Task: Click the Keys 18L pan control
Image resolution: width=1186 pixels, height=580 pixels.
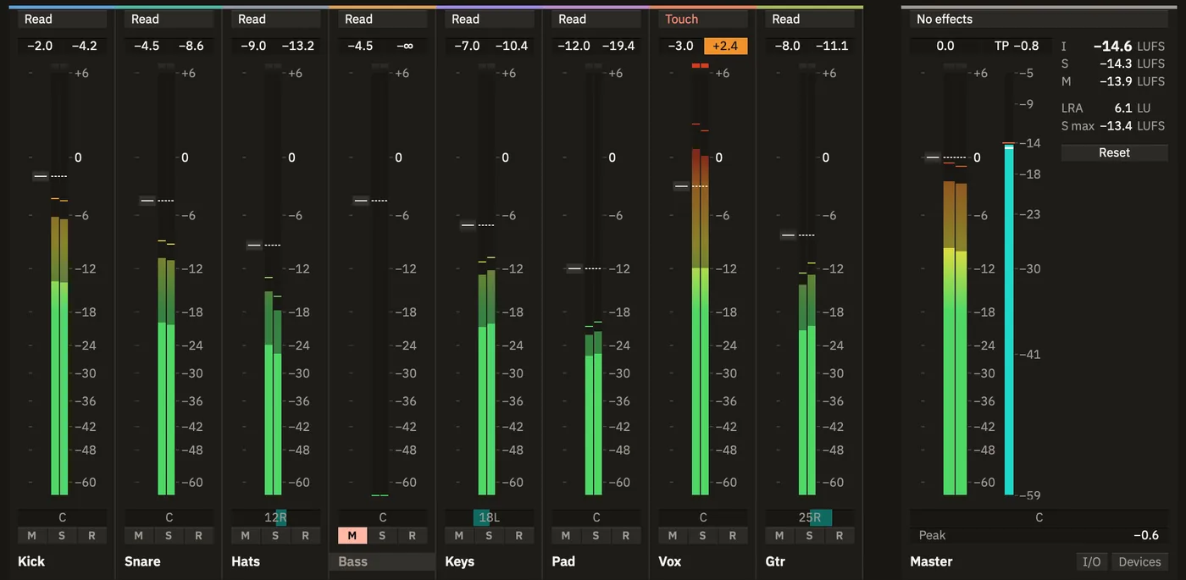Action: tap(489, 517)
